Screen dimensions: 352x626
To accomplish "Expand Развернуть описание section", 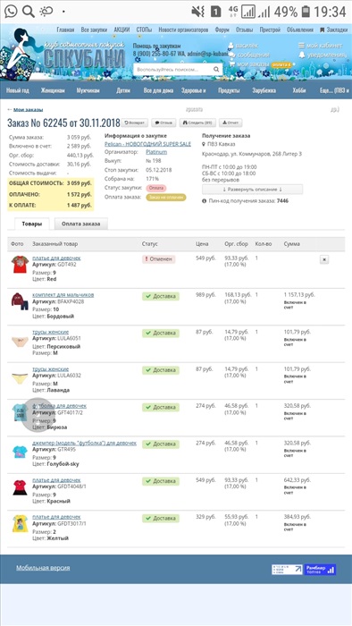I will (x=252, y=190).
